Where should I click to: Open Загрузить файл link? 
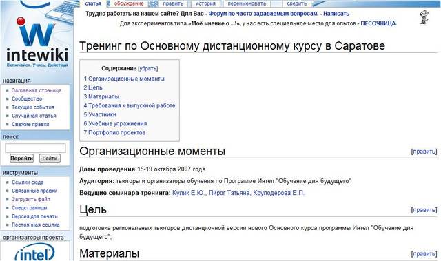click(31, 199)
